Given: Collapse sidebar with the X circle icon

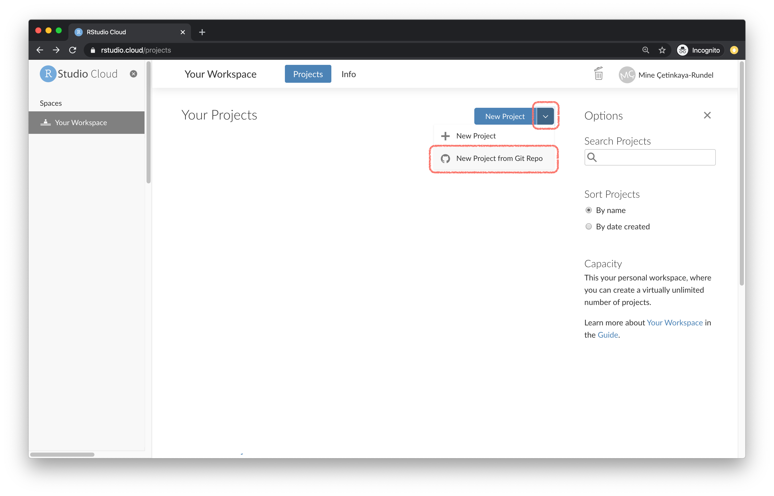Looking at the screenshot, I should click(x=133, y=74).
